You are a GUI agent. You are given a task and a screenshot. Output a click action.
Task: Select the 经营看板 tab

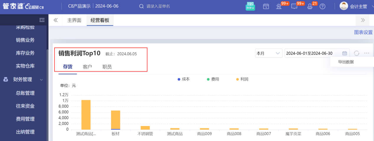pyautogui.click(x=100, y=20)
